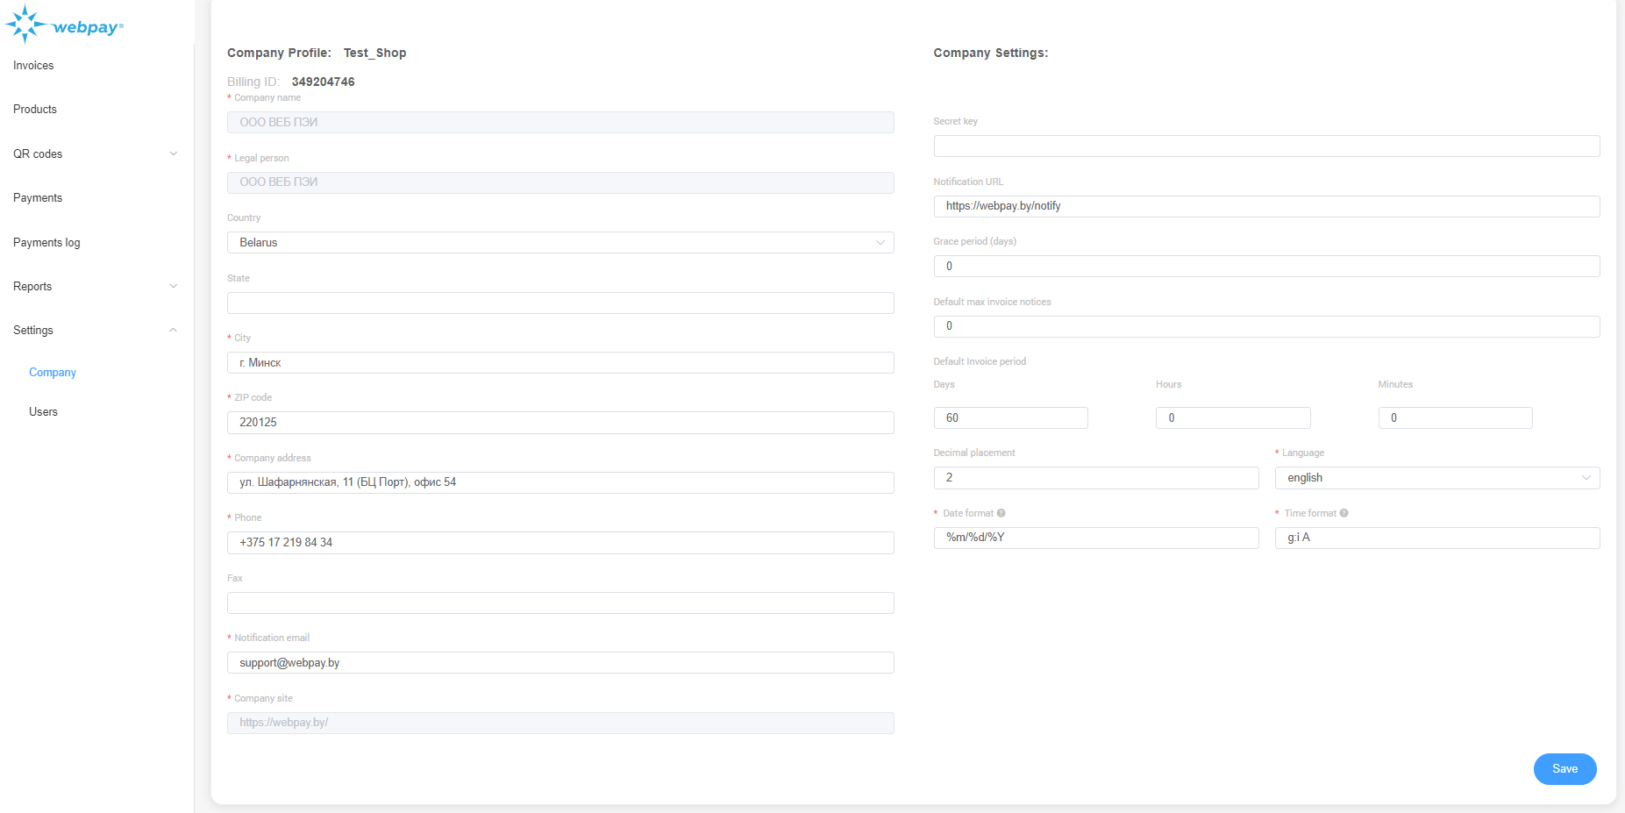
Task: Open the Products page
Action: pos(34,109)
